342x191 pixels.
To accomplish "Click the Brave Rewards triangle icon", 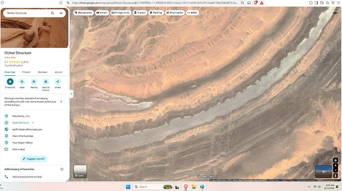I will point(262,3).
